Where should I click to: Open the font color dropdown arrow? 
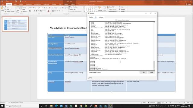(x=50, y=11)
